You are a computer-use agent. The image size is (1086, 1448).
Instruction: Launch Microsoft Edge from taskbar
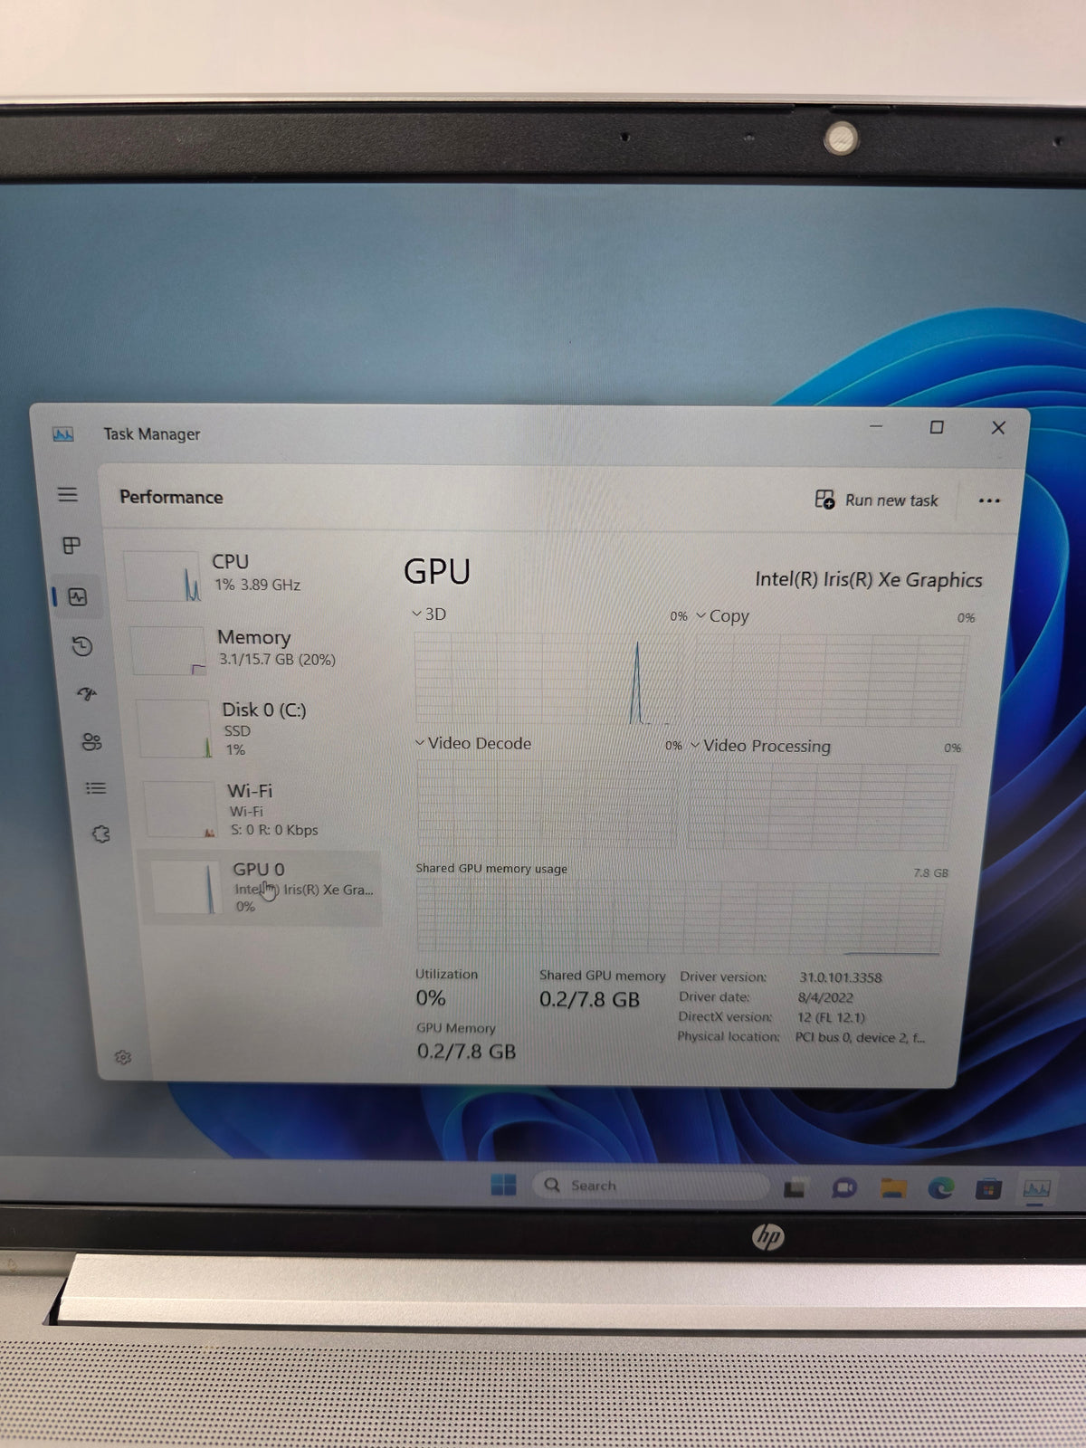coord(941,1187)
